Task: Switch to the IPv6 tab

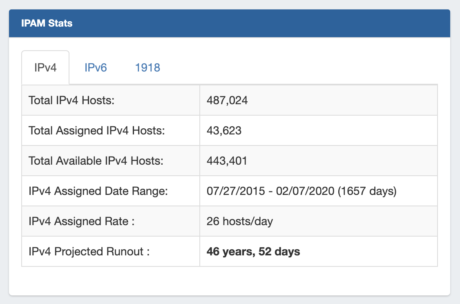Action: 96,67
